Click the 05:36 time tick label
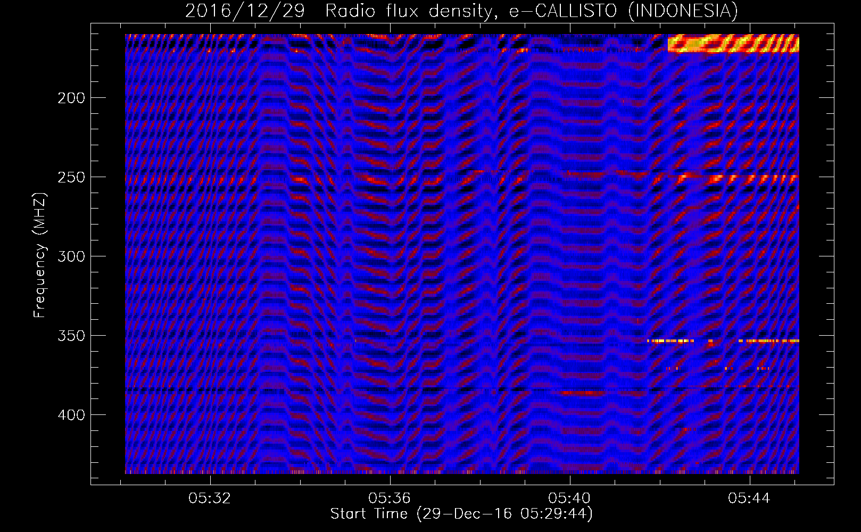Image resolution: width=861 pixels, height=532 pixels. click(390, 498)
